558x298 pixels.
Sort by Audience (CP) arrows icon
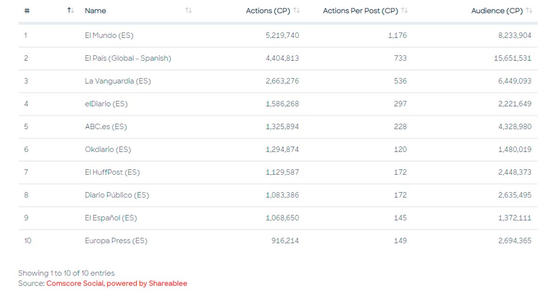point(529,10)
